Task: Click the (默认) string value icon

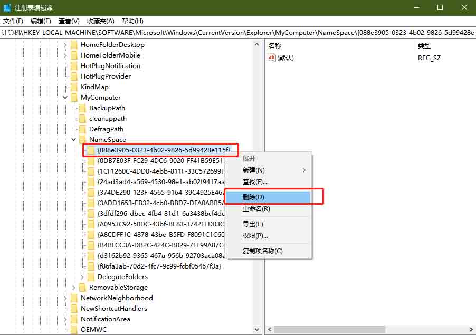Action: (x=272, y=58)
